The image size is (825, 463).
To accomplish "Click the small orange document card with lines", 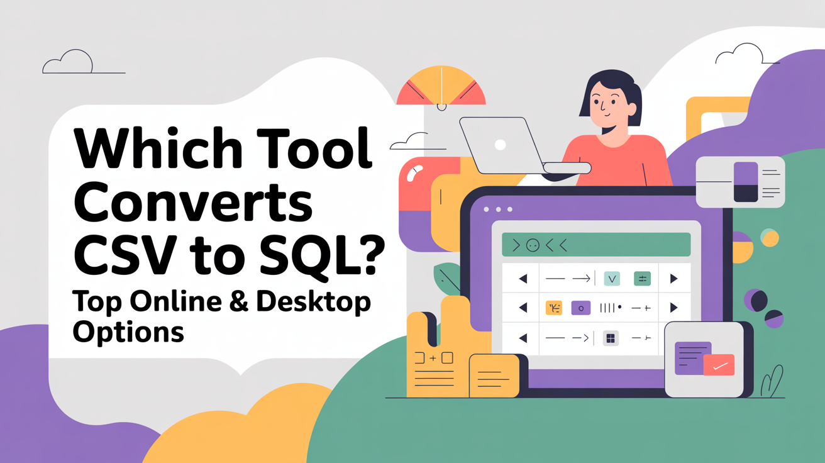I will click(494, 376).
